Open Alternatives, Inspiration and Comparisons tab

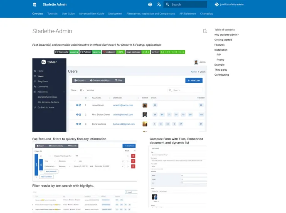150,14
